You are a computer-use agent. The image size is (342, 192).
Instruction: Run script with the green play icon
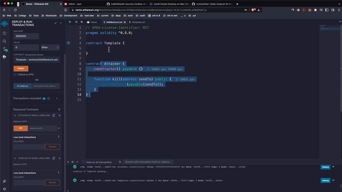pyautogui.click(x=70, y=22)
